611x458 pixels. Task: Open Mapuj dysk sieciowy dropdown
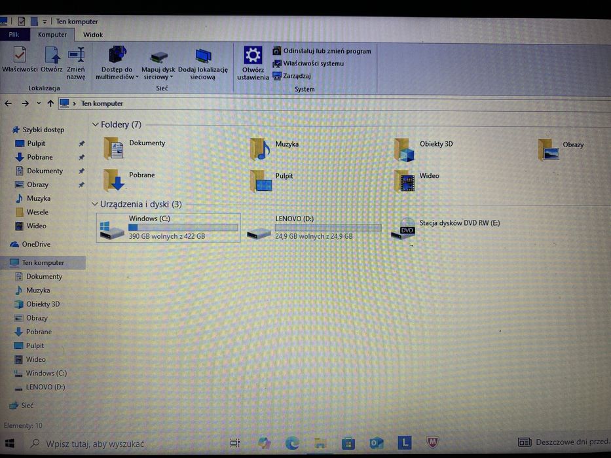point(158,64)
